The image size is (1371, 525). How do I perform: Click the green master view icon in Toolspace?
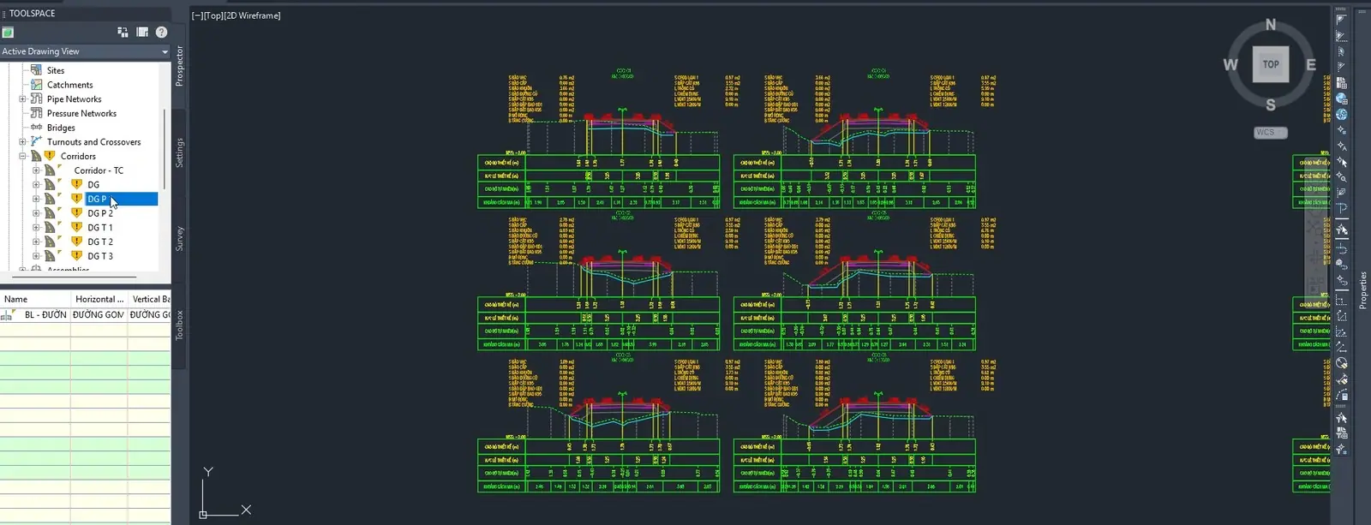pos(8,33)
